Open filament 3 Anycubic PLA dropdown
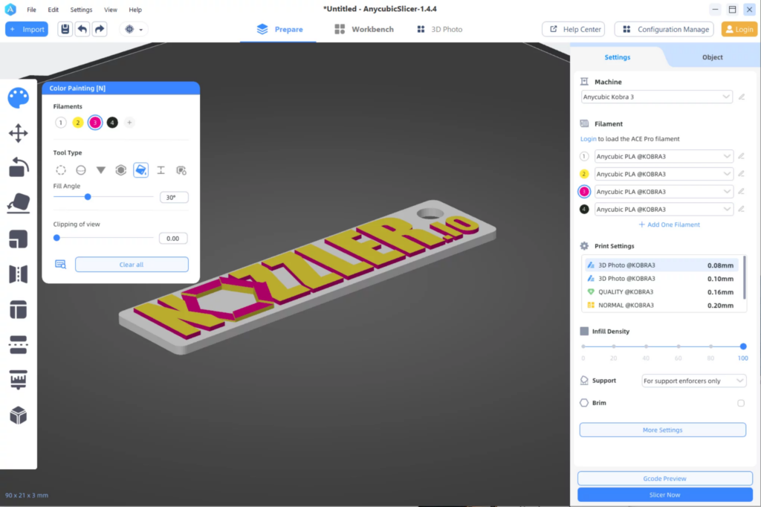Screen dimensions: 761x507 click(664, 191)
